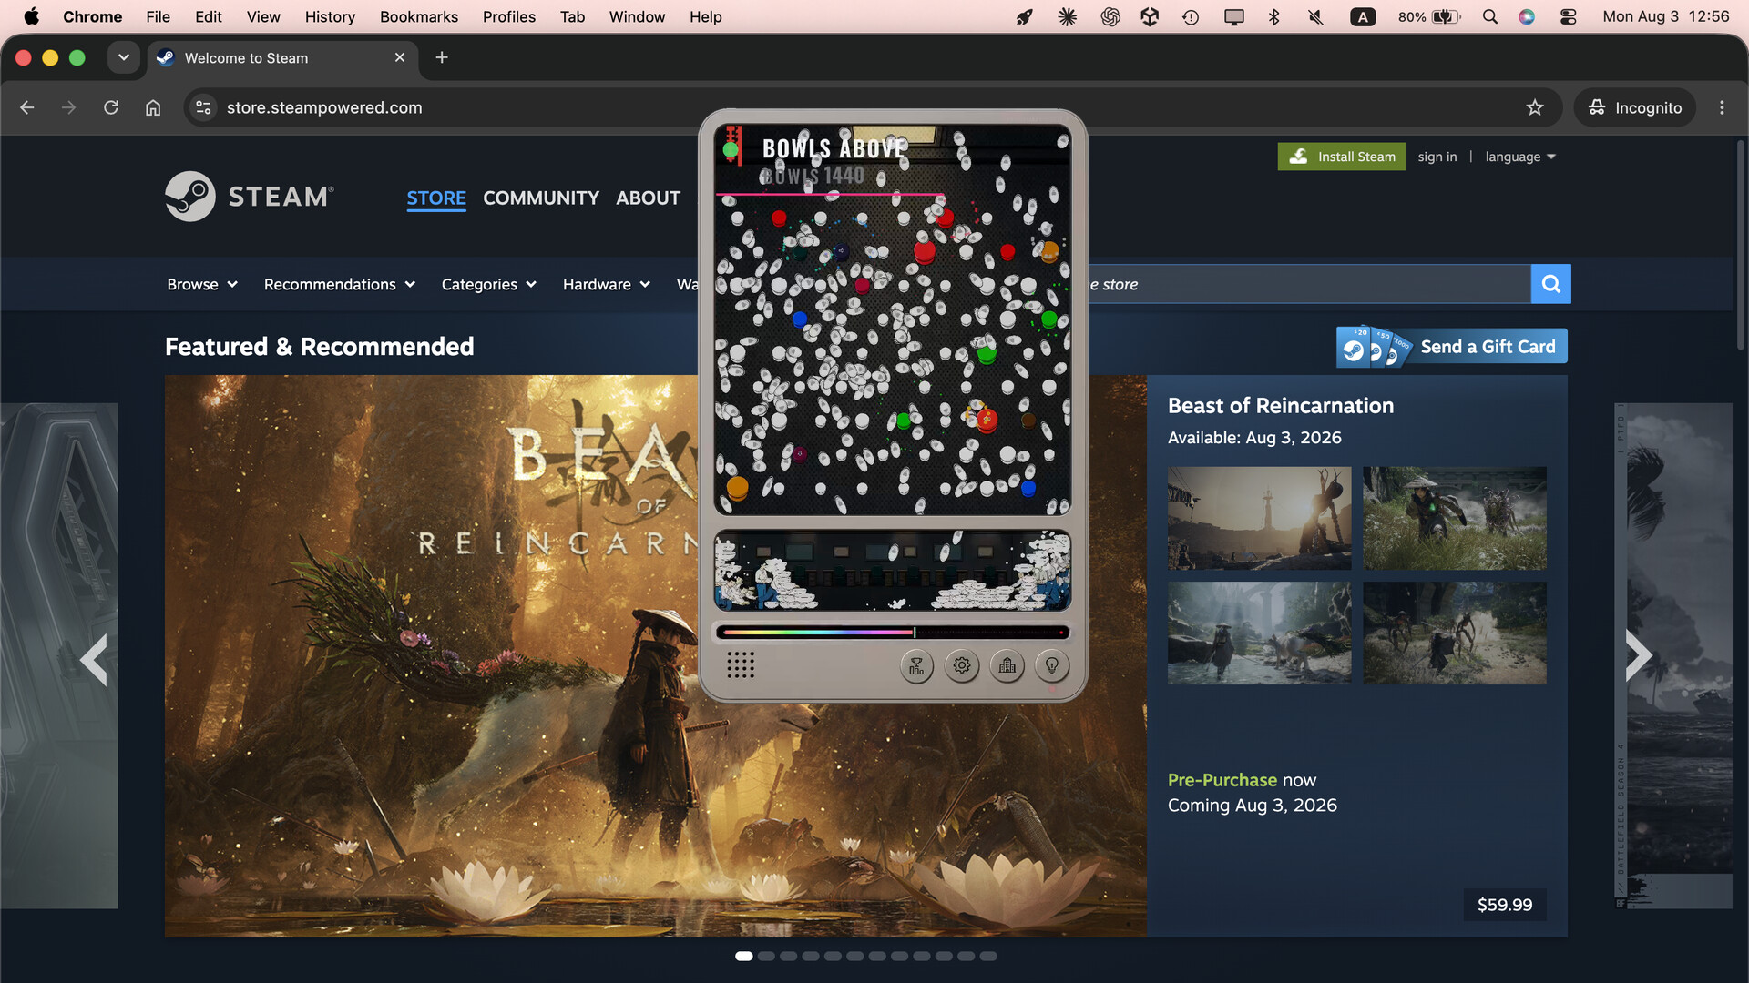The image size is (1749, 983).
Task: Open the History menu
Action: pyautogui.click(x=330, y=16)
